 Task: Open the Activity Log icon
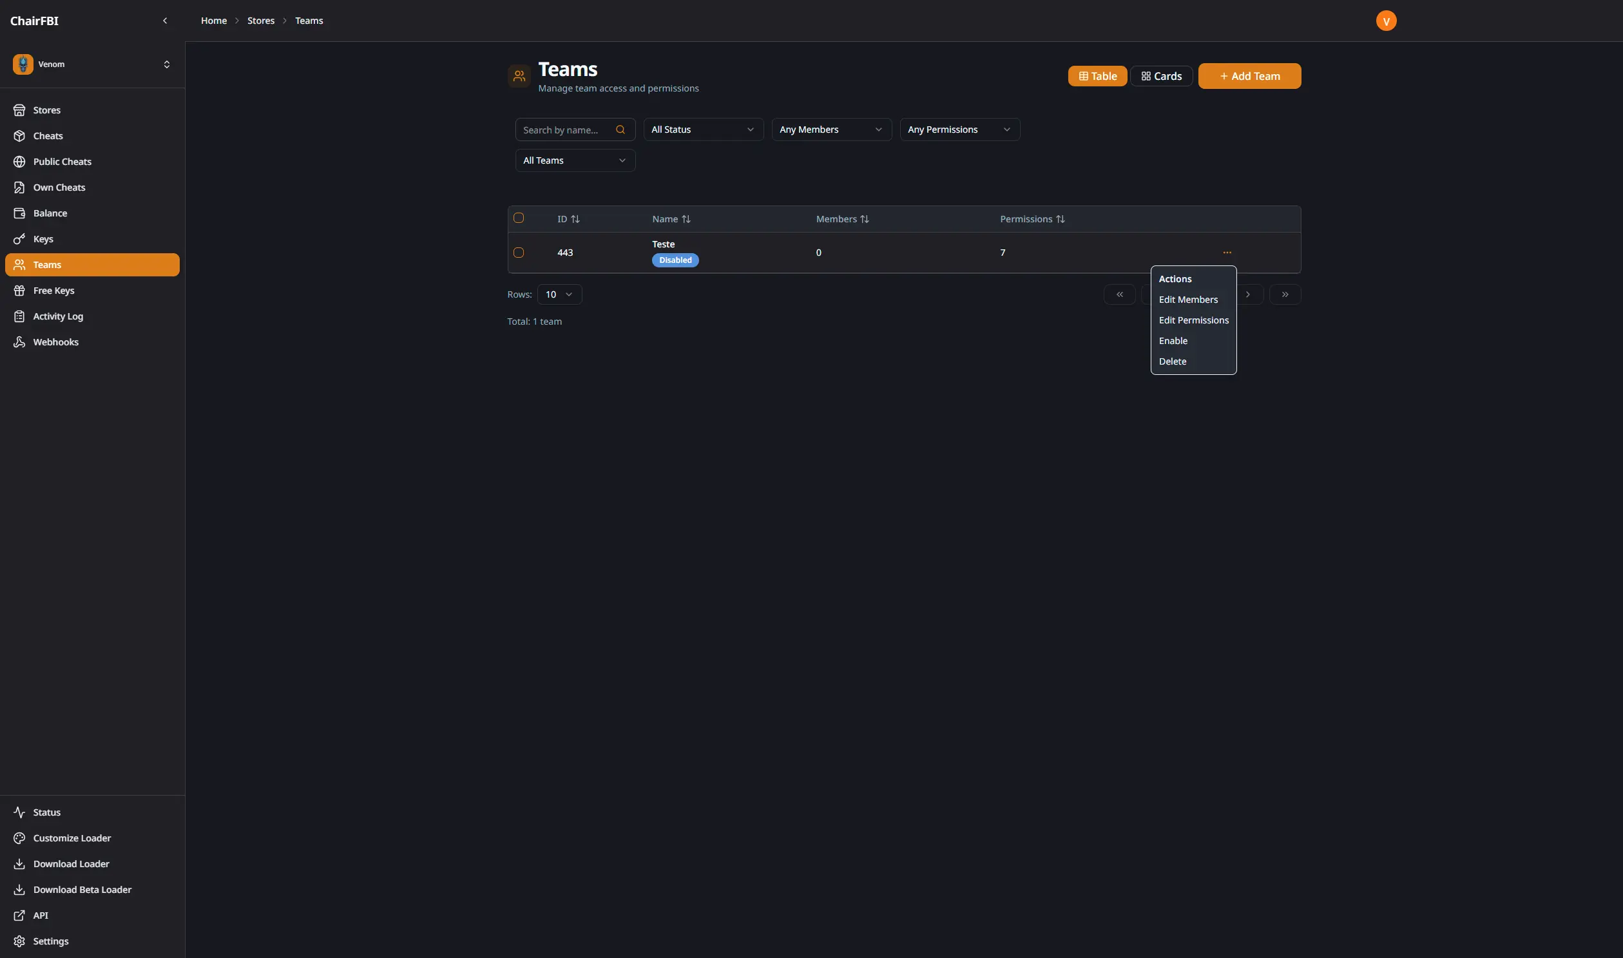coord(20,316)
